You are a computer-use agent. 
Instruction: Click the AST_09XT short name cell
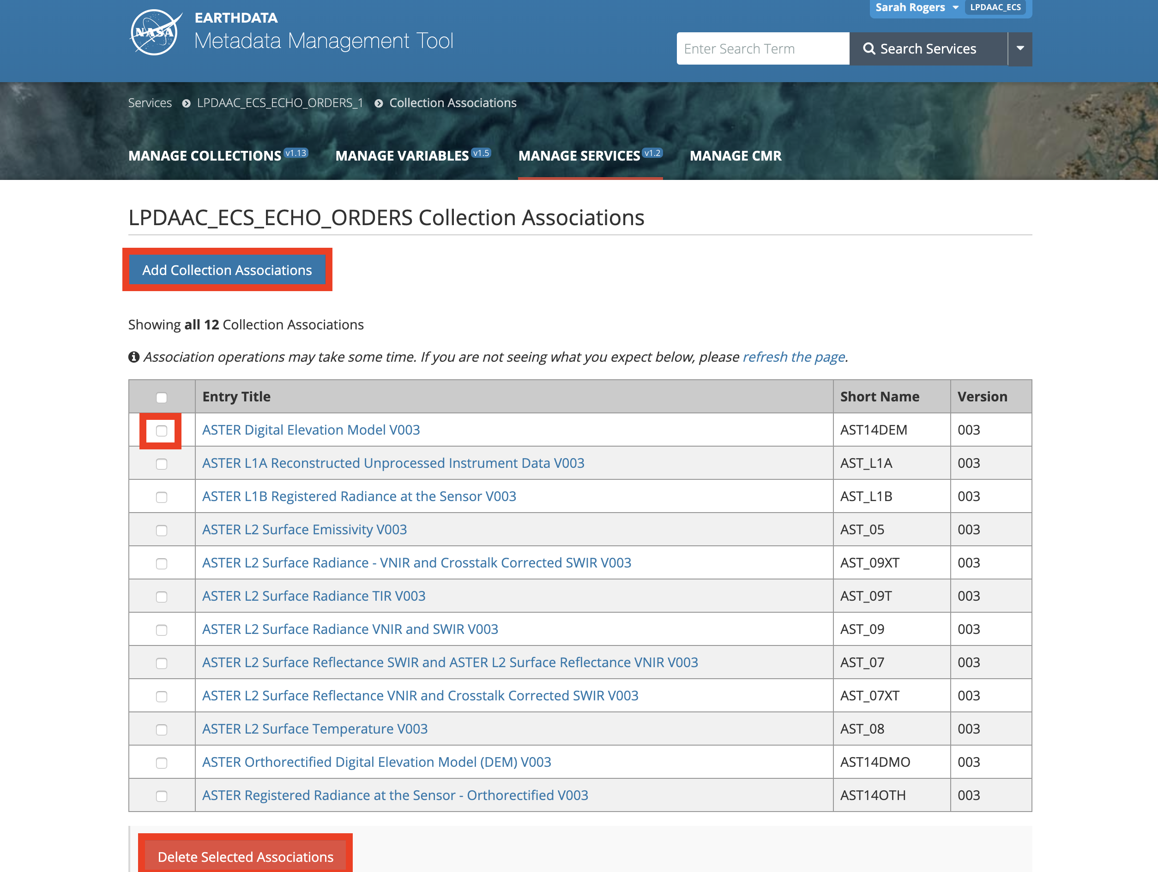click(892, 563)
